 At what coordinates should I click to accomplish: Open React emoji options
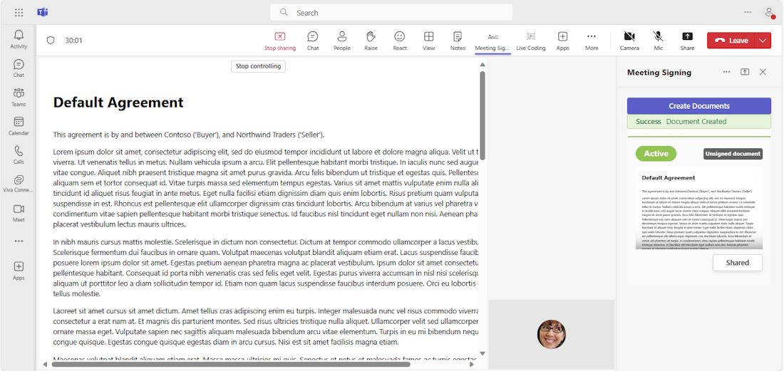click(x=400, y=41)
